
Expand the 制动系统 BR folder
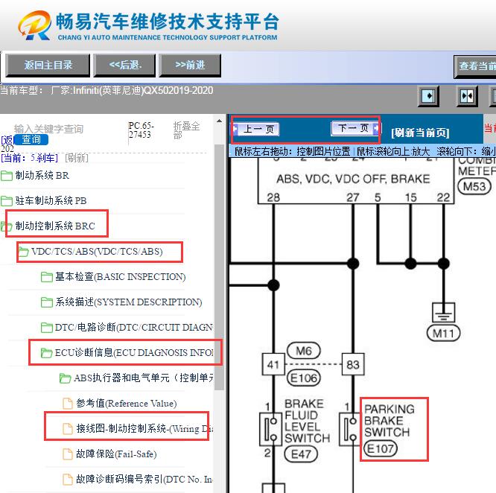click(42, 175)
